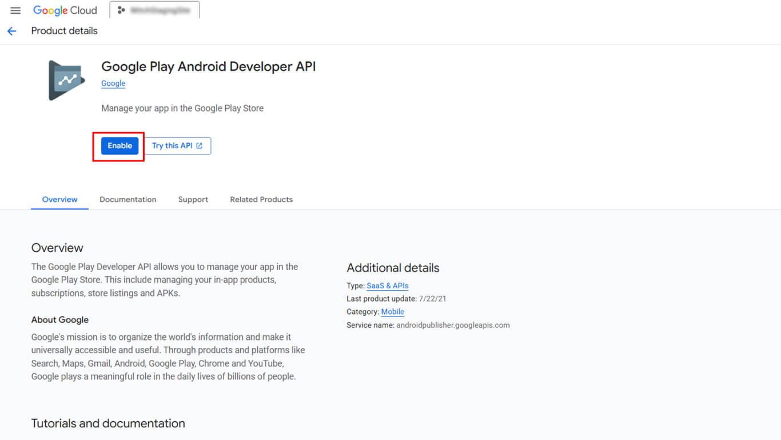Click the external link icon beside Try this API
The image size is (781, 440).
pyautogui.click(x=200, y=146)
